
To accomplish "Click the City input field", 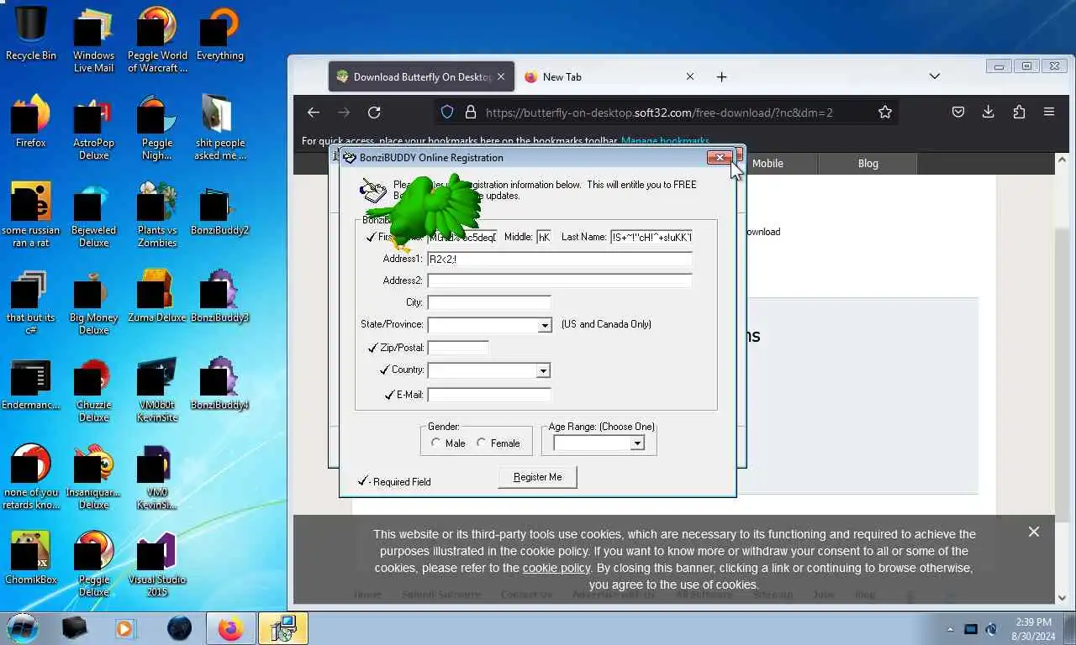I will (489, 302).
